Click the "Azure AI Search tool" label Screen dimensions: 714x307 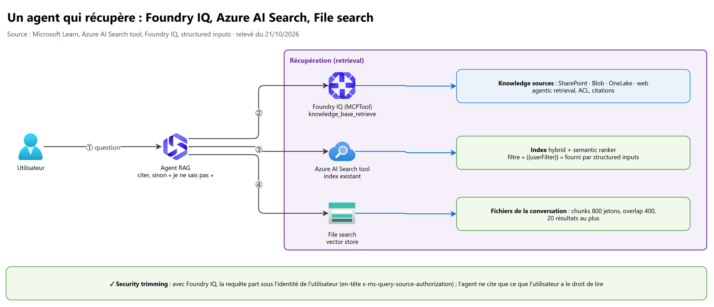pos(342,169)
